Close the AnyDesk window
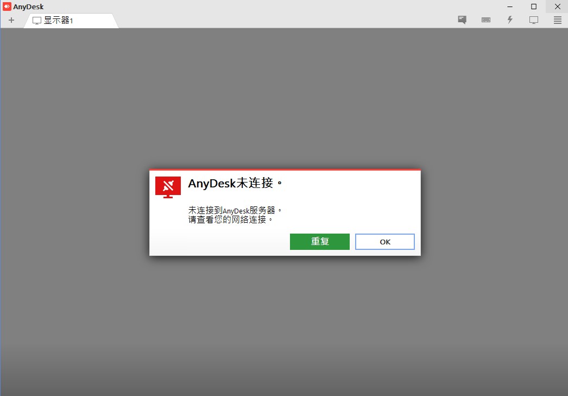This screenshot has height=396, width=568. 557,7
